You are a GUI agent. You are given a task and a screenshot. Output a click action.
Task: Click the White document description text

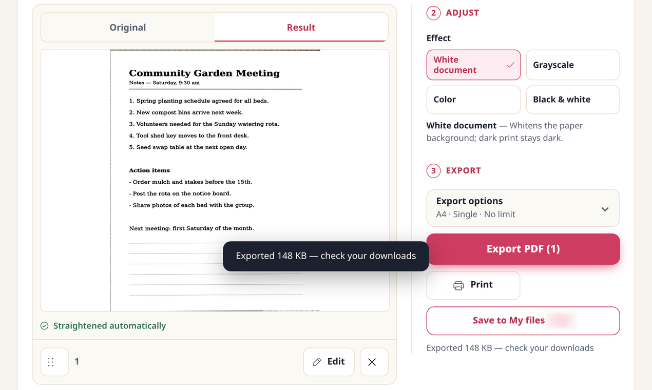click(505, 132)
